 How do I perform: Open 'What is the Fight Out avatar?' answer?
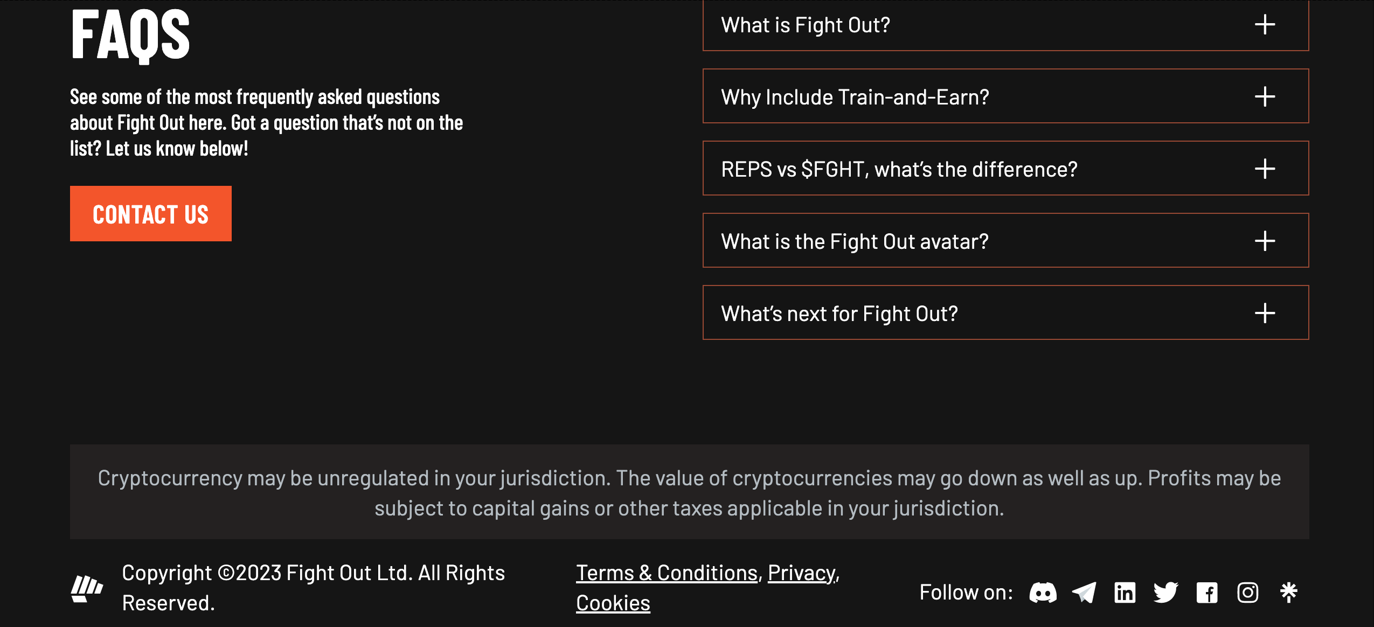(855, 241)
